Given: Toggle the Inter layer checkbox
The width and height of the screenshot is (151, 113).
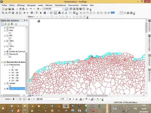Looking at the screenshot, I should [8, 30].
